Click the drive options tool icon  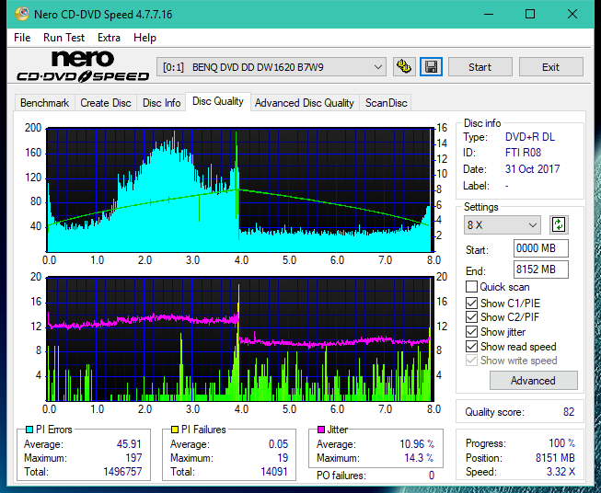(x=404, y=67)
